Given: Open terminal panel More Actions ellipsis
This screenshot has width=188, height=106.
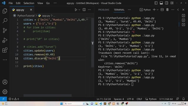Looking at the screenshot, I should (x=173, y=10).
